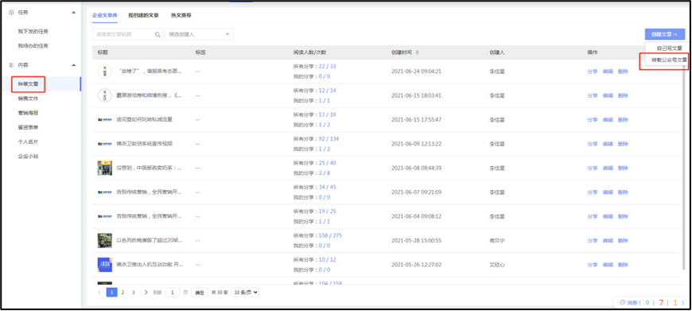This screenshot has width=692, height=311.
Task: Toggle the 创建文章 dropdown button
Action: coord(665,34)
